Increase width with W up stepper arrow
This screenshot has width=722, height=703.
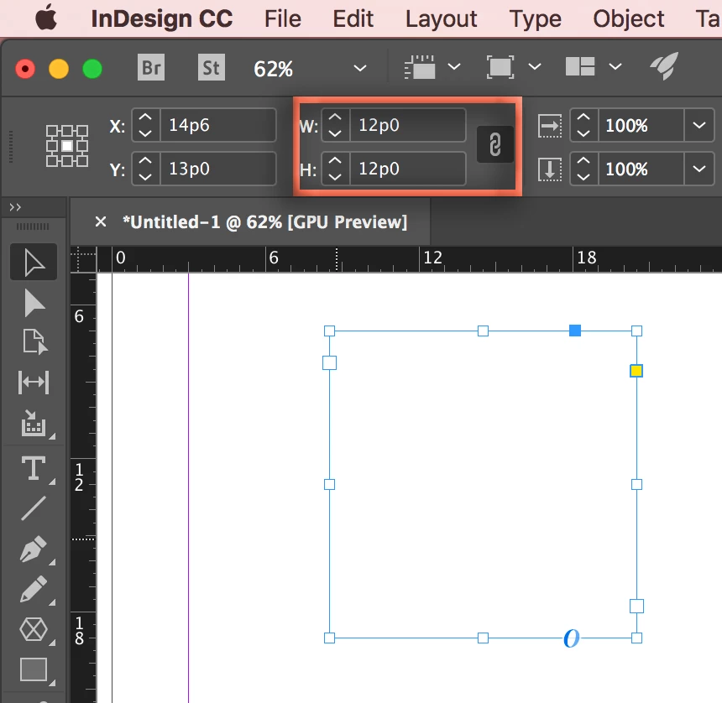click(335, 117)
